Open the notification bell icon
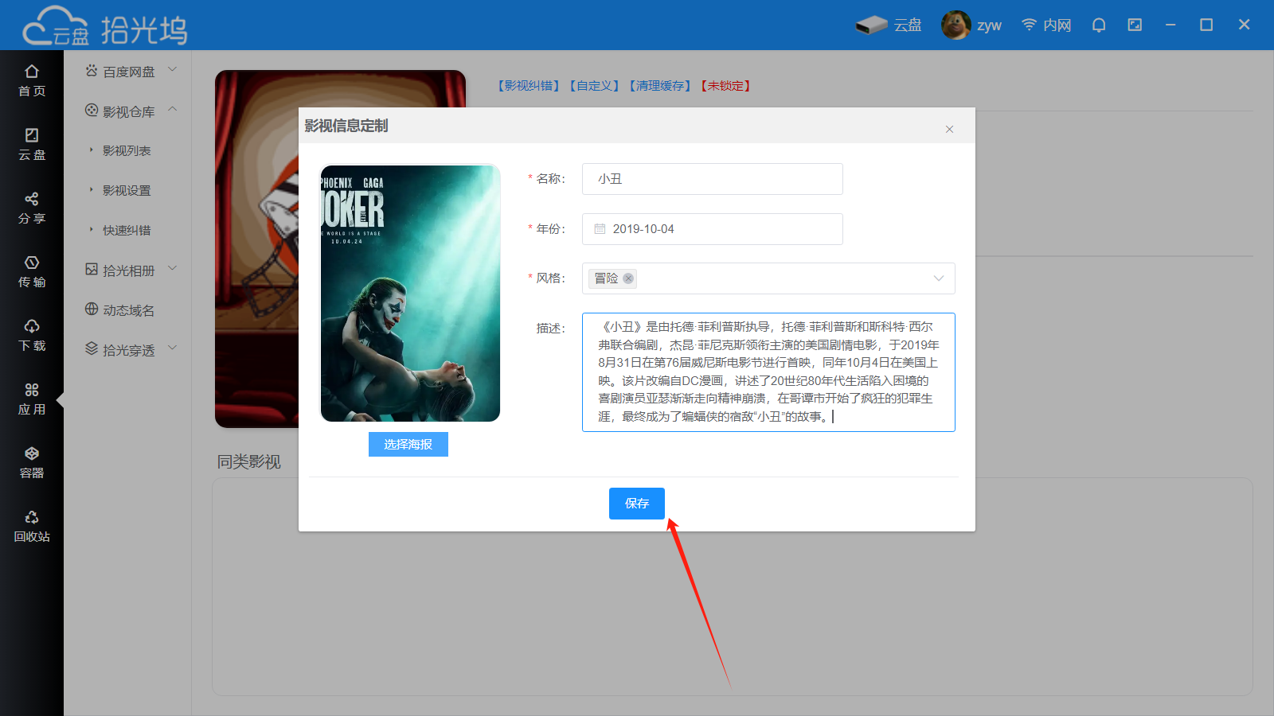Image resolution: width=1274 pixels, height=716 pixels. (x=1099, y=25)
